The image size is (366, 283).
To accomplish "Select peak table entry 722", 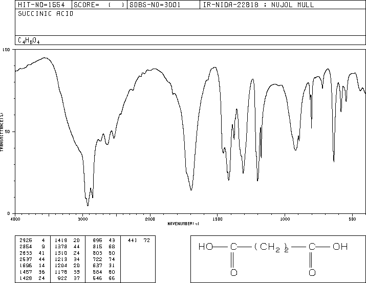I will pyautogui.click(x=98, y=259).
